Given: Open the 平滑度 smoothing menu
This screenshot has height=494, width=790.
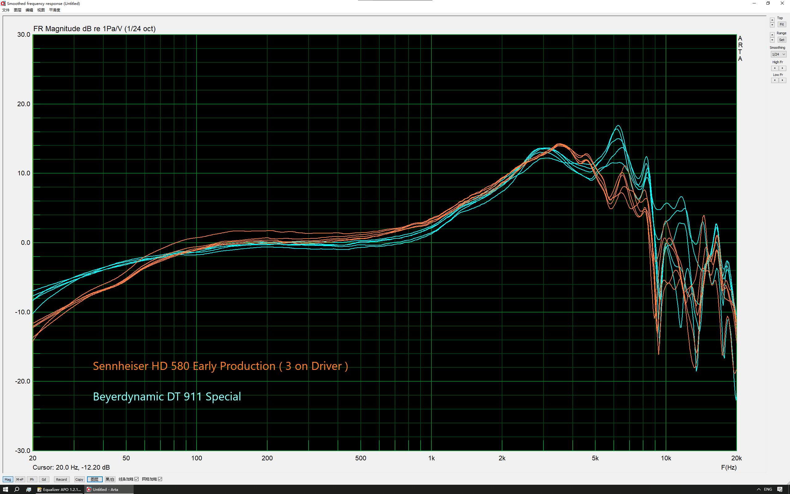Looking at the screenshot, I should 55,10.
